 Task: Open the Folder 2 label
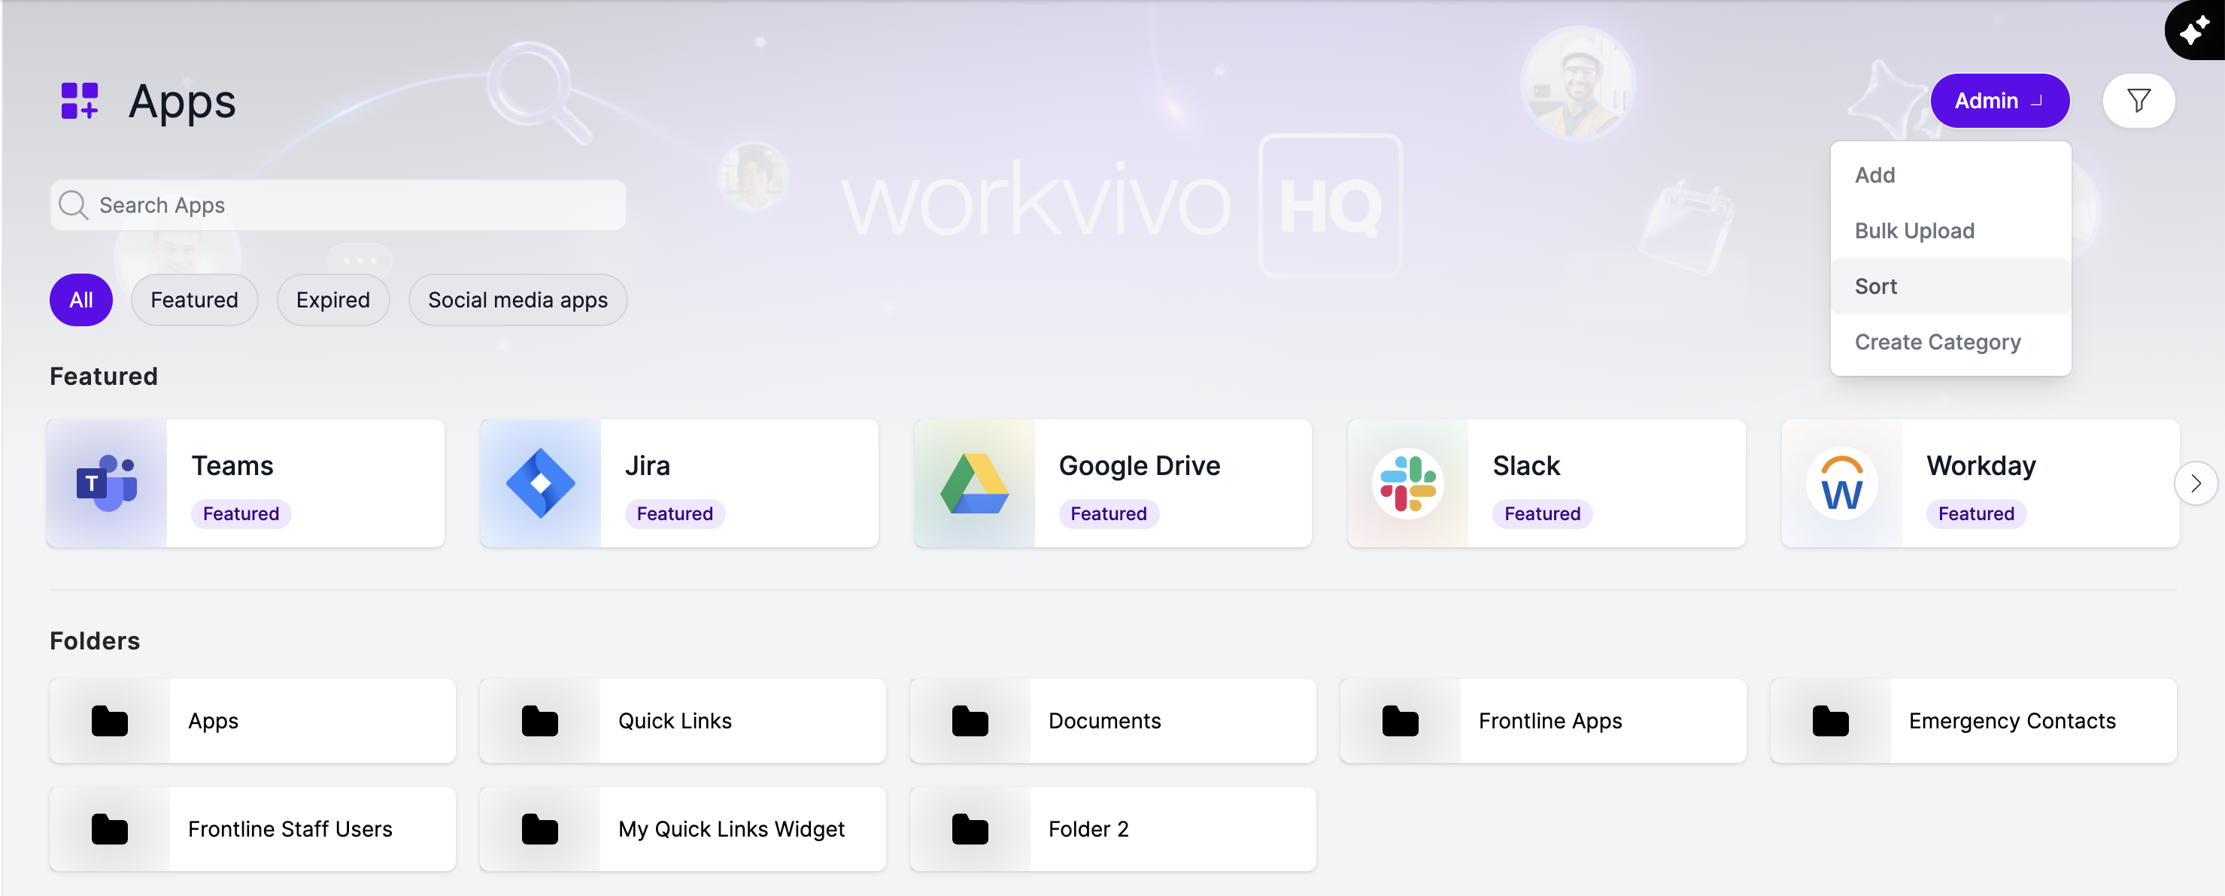[x=1088, y=828]
